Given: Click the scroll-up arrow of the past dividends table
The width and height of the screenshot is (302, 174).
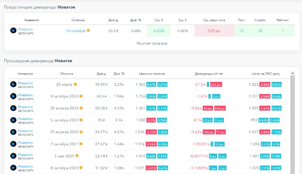Looking at the screenshot, I should click(x=292, y=73).
